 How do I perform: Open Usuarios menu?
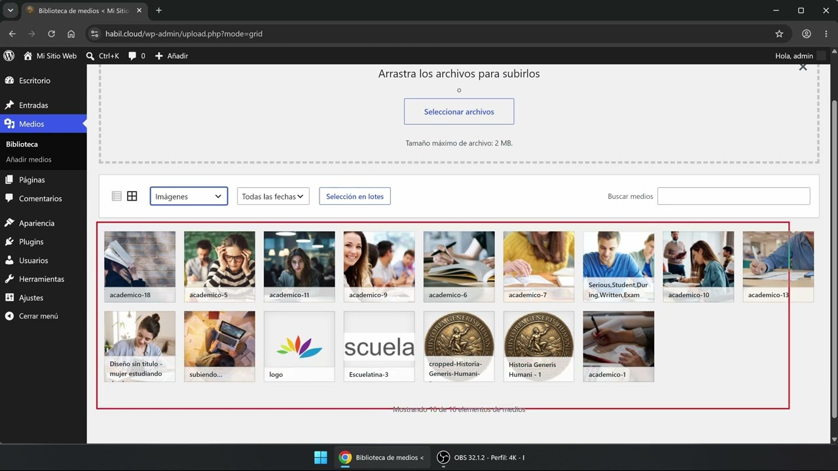pos(43,260)
